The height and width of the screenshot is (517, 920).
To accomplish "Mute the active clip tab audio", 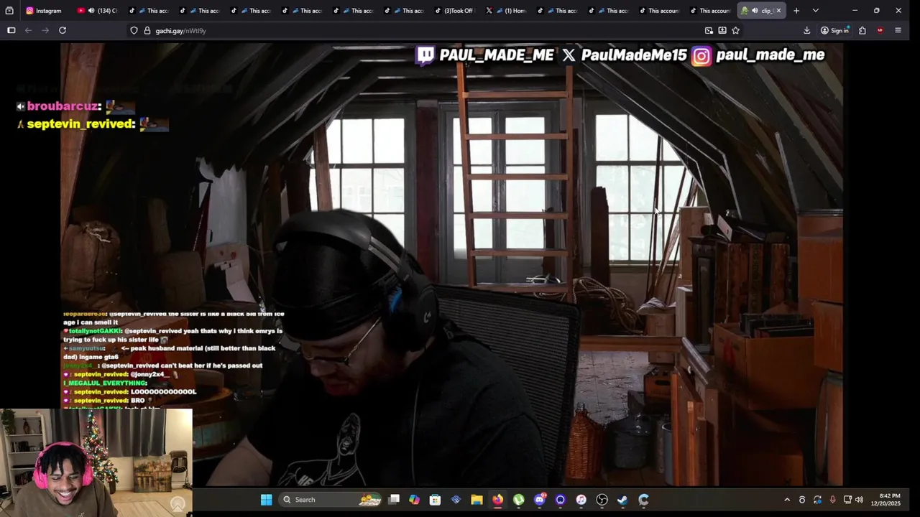I will click(x=755, y=11).
